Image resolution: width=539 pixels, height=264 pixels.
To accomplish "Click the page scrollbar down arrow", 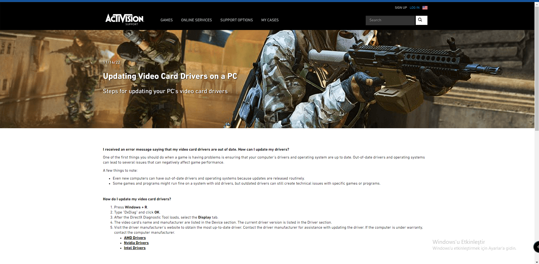I will [x=537, y=262].
